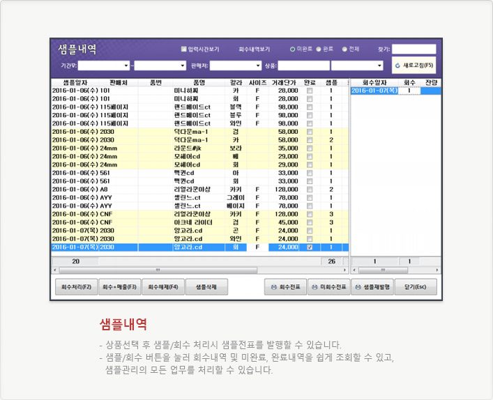Image resolution: width=493 pixels, height=400 pixels.
Task: Check 완료 box for 핸드메이드ct 블루 row
Action: point(310,115)
